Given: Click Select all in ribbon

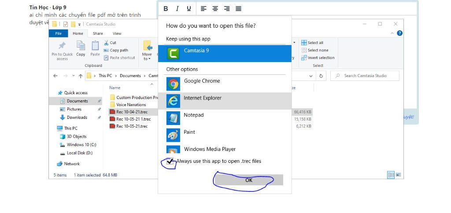Looking at the screenshot, I should [x=312, y=43].
